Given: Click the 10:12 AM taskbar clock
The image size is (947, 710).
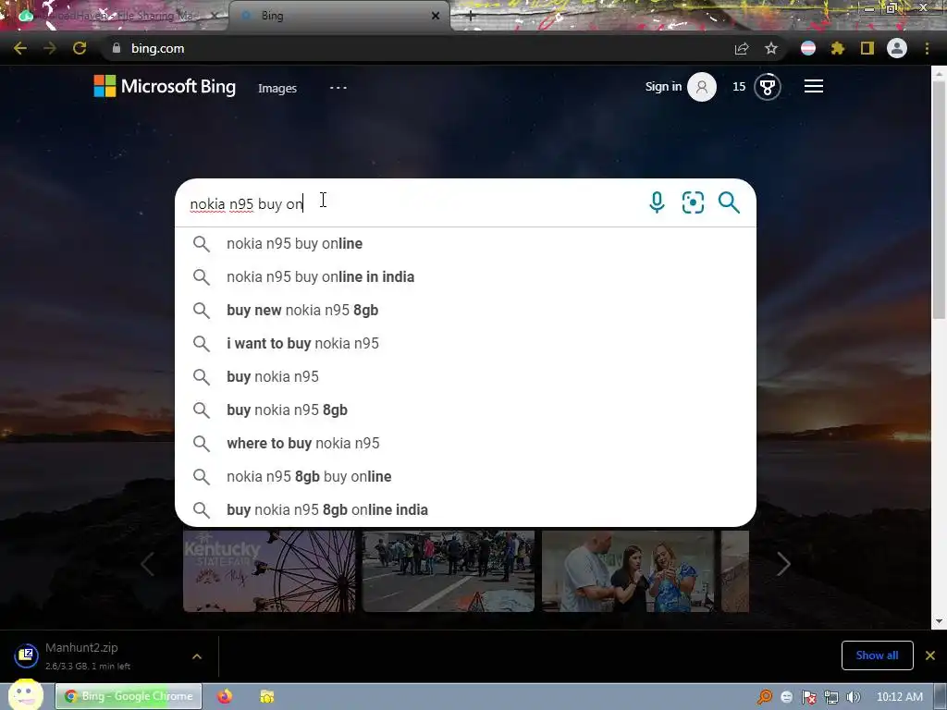Looking at the screenshot, I should click(899, 697).
